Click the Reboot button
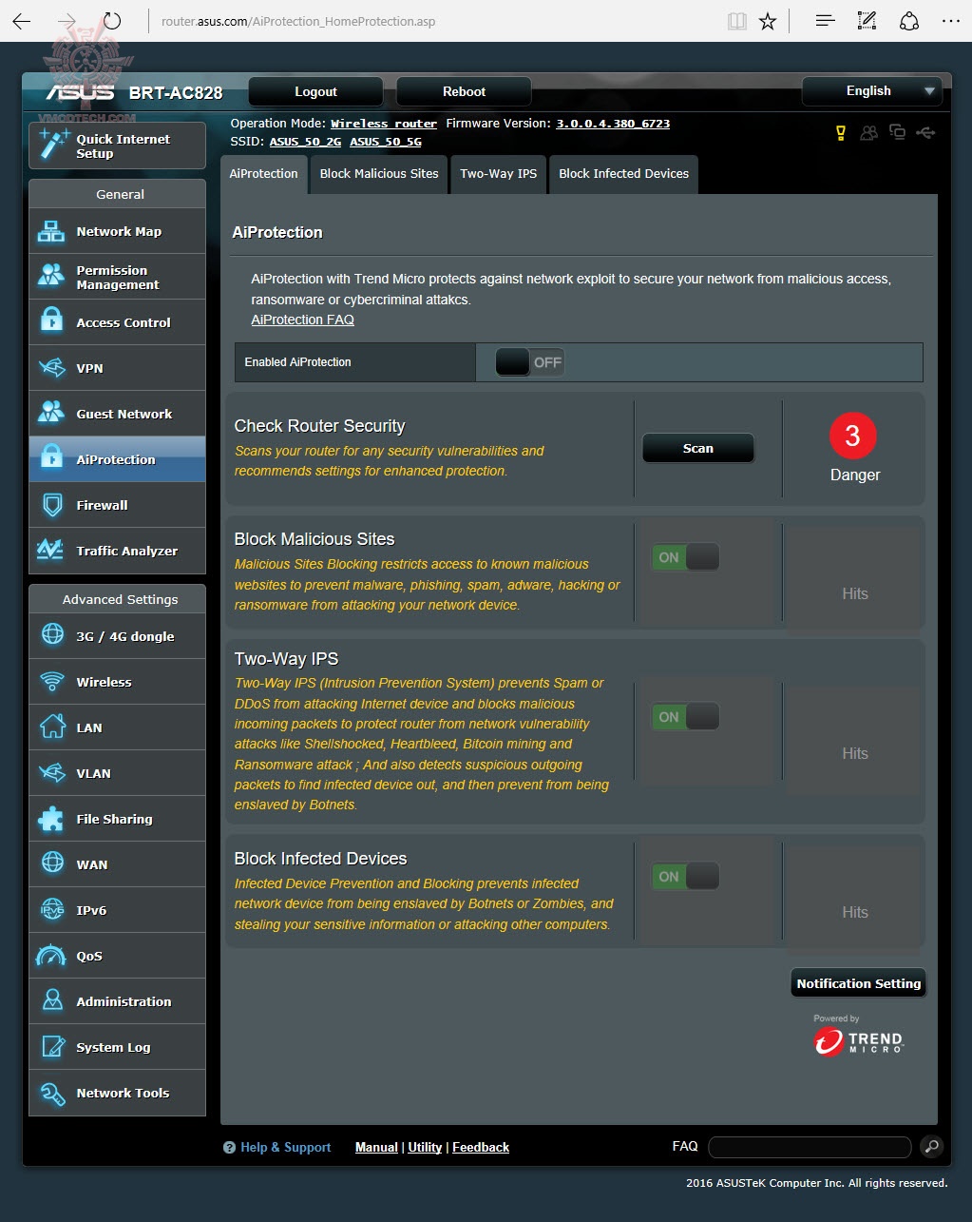The width and height of the screenshot is (972, 1222). [x=464, y=91]
